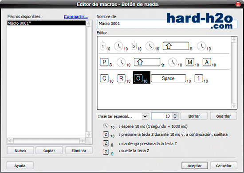Open the Compartir... link
This screenshot has width=244, height=173.
pos(75,17)
